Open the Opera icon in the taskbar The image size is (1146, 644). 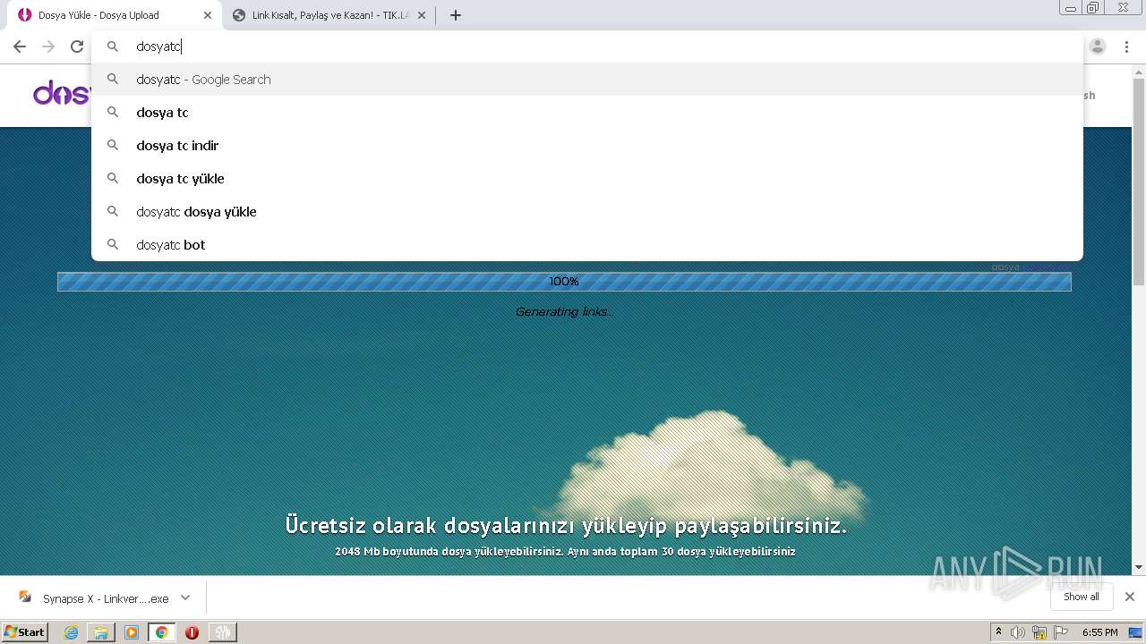(192, 632)
